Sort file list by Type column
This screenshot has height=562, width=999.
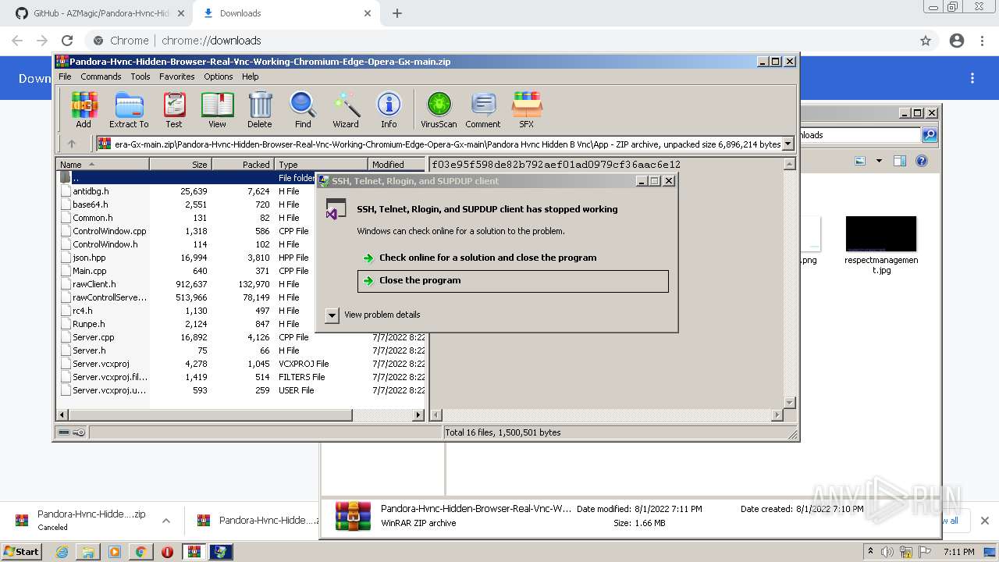(322, 164)
